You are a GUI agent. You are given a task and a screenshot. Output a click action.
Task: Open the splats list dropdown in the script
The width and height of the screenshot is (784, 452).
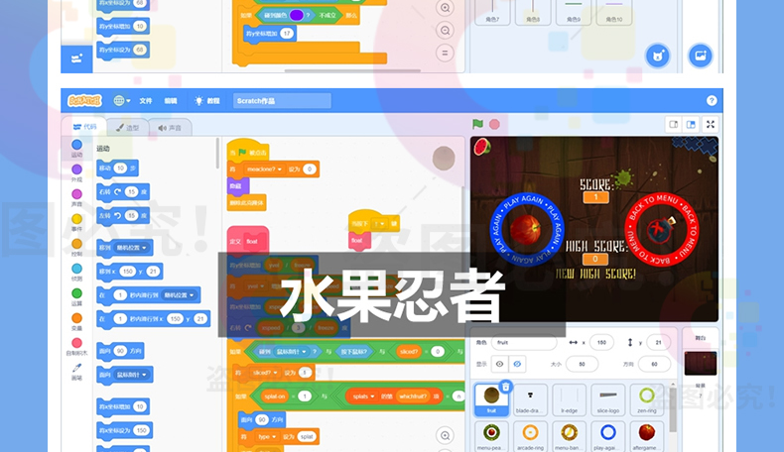tap(363, 396)
